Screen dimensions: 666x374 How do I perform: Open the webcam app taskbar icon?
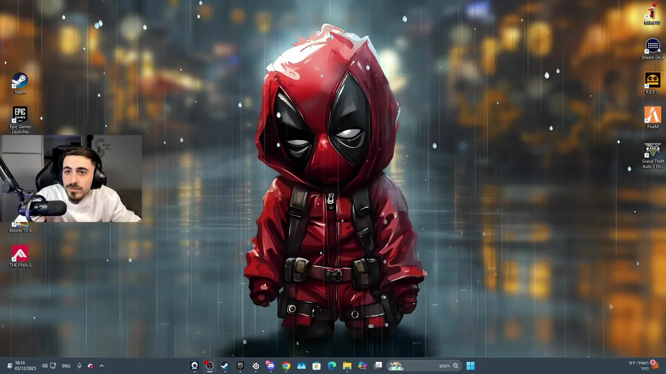[195, 366]
